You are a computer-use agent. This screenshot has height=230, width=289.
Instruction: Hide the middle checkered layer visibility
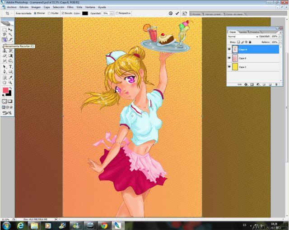(x=229, y=58)
